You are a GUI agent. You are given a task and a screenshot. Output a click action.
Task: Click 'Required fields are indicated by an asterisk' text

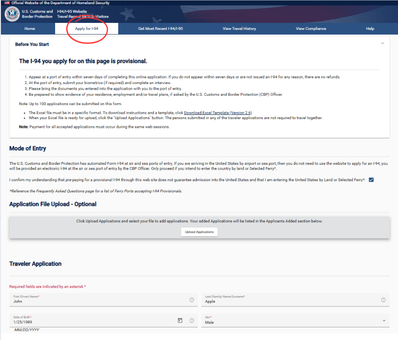coord(48,286)
